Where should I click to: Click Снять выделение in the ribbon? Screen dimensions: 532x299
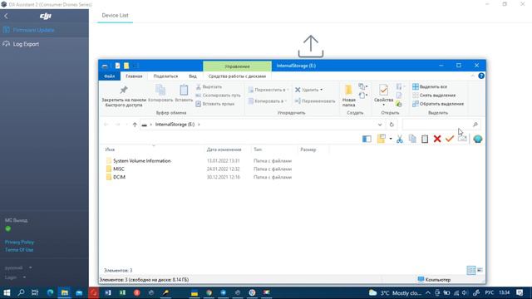pos(434,96)
